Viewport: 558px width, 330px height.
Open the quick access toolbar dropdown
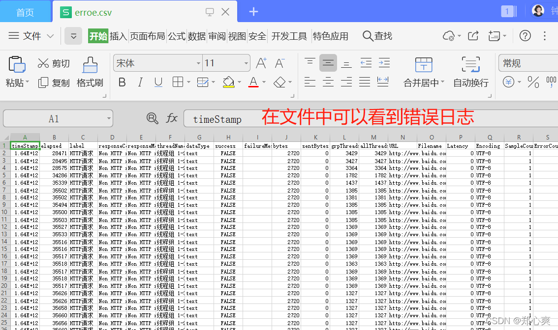click(73, 36)
